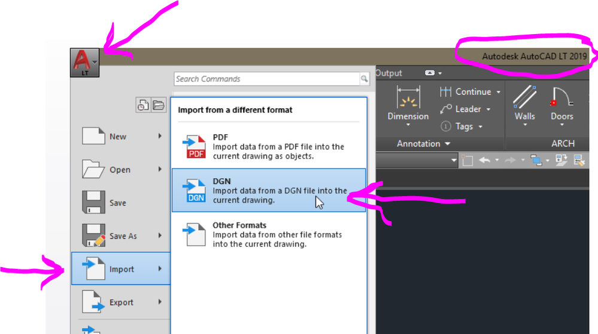Click in the Search Commands field
Viewport: 598px width, 334px height.
point(266,79)
